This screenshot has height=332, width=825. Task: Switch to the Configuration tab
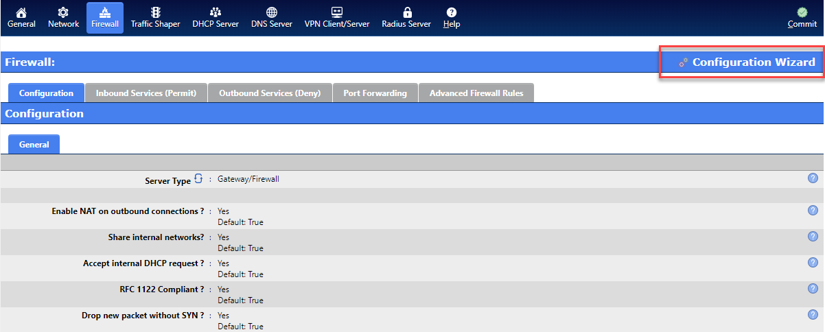[x=46, y=93]
